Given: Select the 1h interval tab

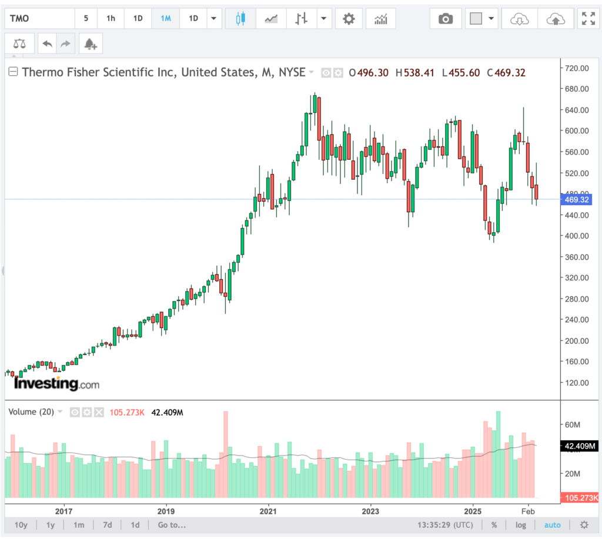Looking at the screenshot, I should 111,18.
